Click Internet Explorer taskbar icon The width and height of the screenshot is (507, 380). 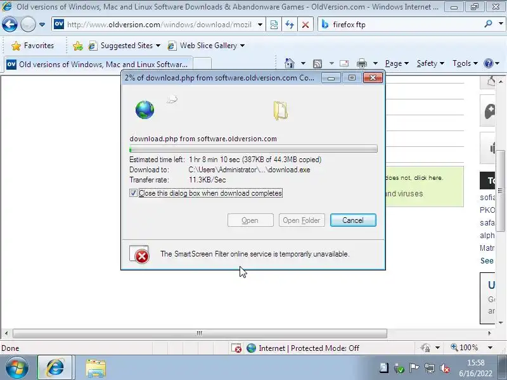click(55, 368)
